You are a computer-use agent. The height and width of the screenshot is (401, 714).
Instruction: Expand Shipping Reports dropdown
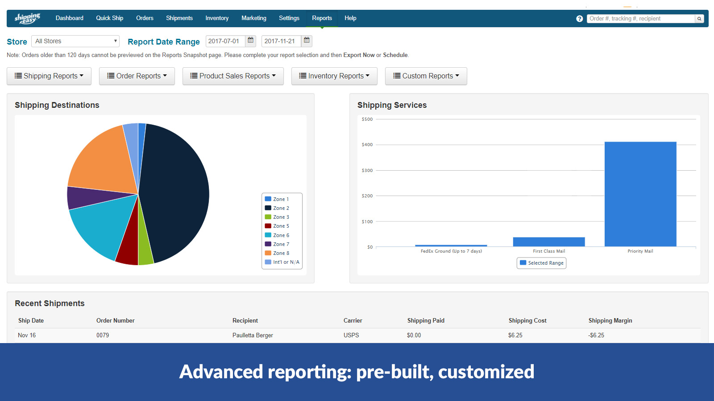(49, 76)
